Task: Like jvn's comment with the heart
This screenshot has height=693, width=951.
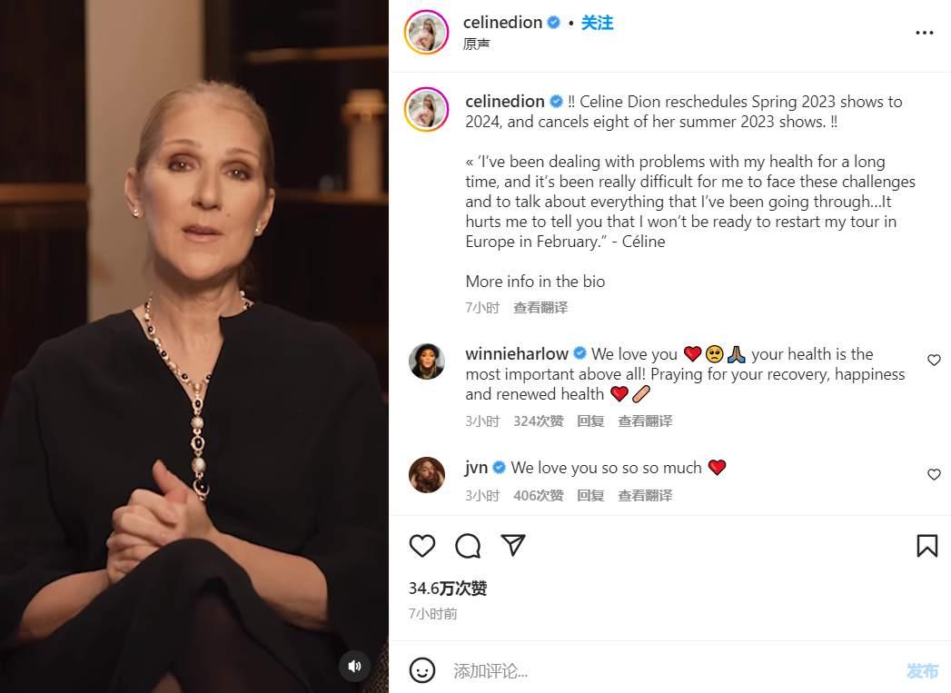Action: 934,474
